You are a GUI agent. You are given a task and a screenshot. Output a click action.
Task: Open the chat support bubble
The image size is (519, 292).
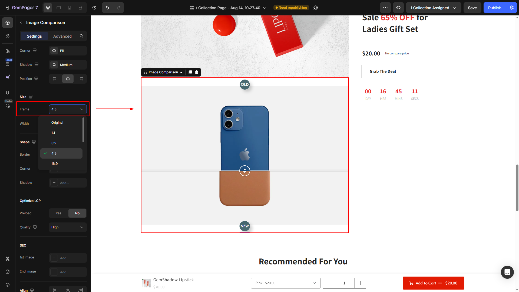point(507,272)
